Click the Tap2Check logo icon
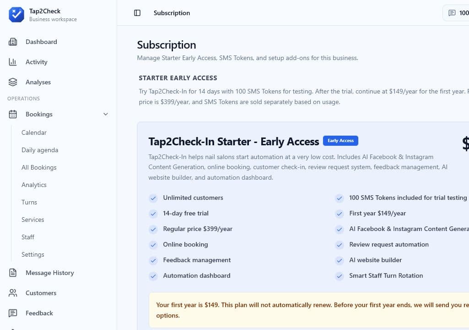Viewport: 469px width, 330px height. click(16, 15)
